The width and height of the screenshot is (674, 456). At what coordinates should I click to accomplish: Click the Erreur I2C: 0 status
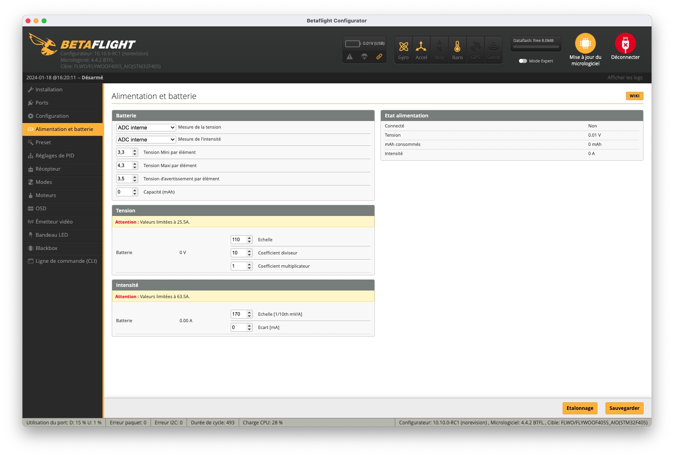pos(169,422)
